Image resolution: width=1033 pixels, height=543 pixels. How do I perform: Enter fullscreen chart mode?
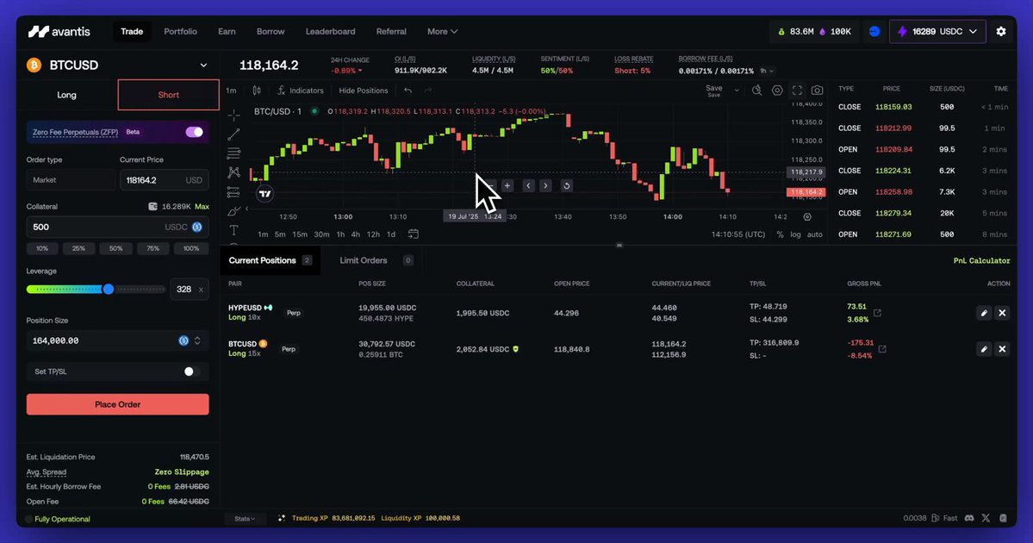797,90
